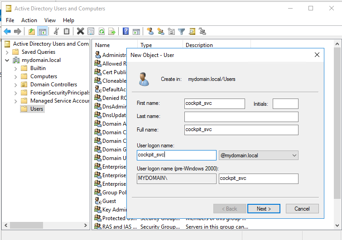Open the Help menu
This screenshot has width=342, height=240.
coord(68,20)
